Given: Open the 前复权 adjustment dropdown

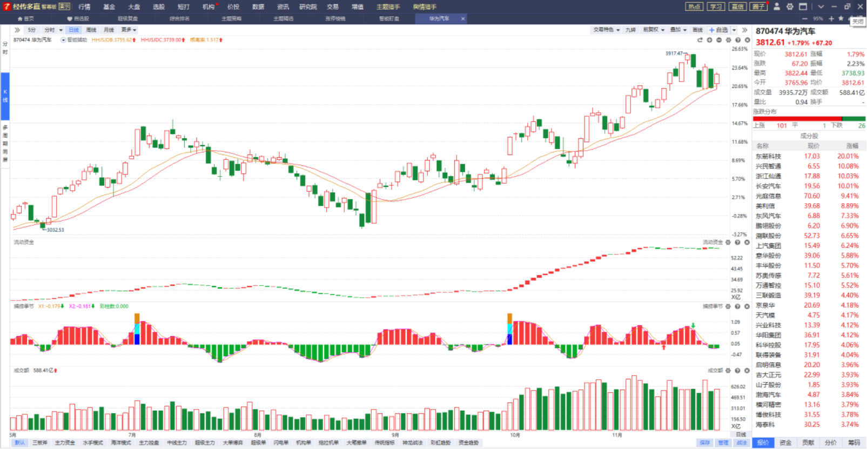Looking at the screenshot, I should click(654, 30).
